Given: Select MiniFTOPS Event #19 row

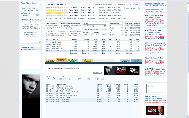Looking at the screenshot, I should click(93, 88).
